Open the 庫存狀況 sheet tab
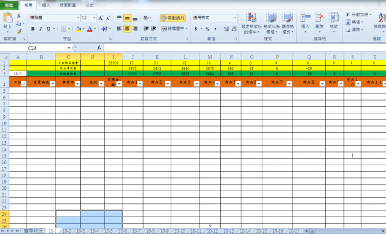 coord(33,231)
